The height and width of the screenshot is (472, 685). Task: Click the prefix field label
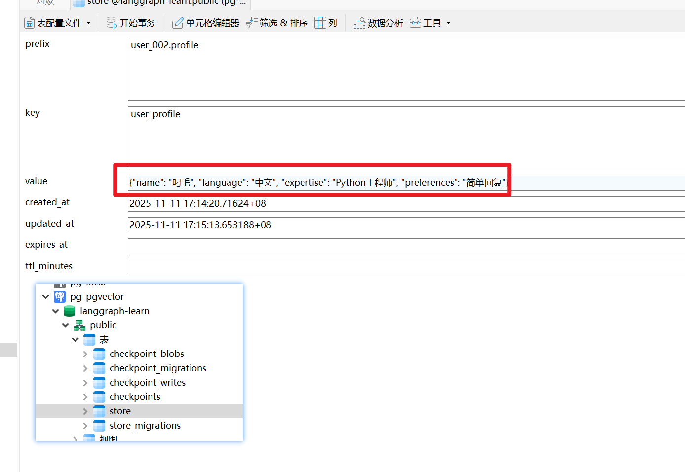click(x=38, y=44)
